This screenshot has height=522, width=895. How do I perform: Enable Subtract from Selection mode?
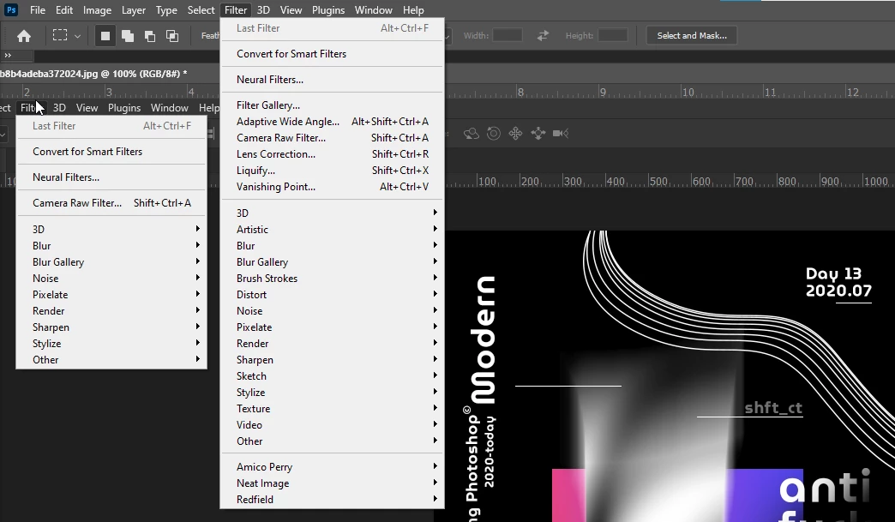[150, 36]
